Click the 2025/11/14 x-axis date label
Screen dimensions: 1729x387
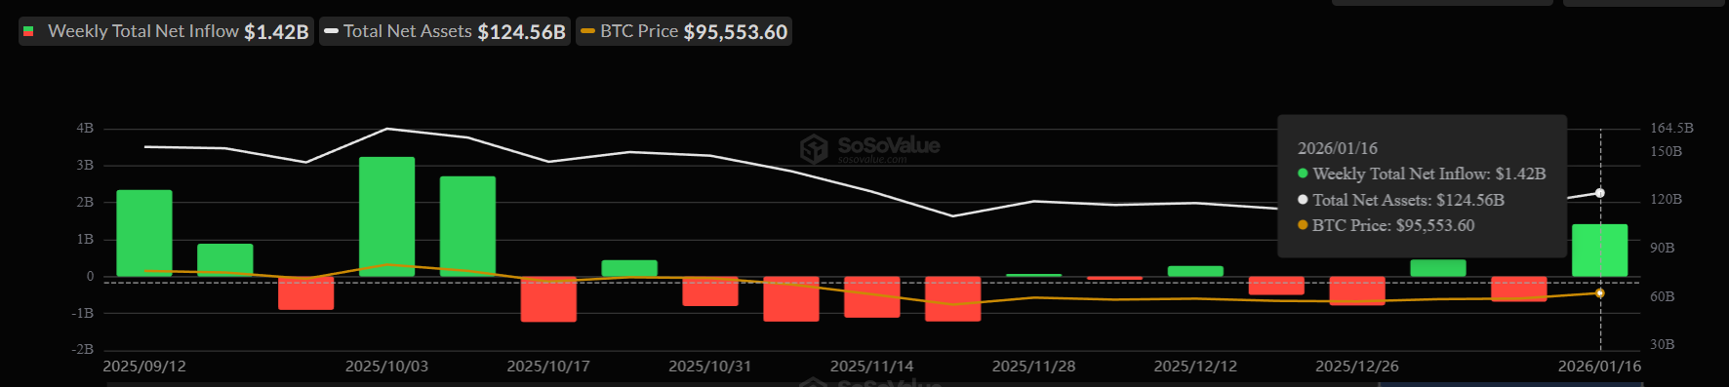[872, 367]
